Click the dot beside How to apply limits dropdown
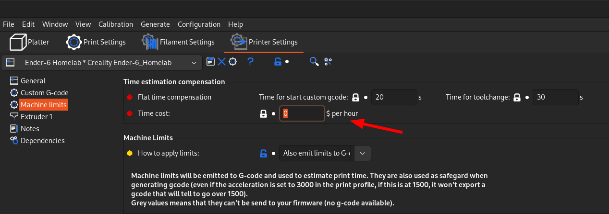The width and height of the screenshot is (609, 214). pos(273,153)
